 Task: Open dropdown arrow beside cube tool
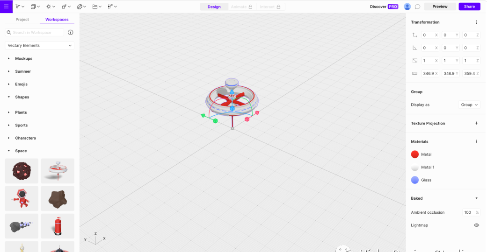(38, 7)
